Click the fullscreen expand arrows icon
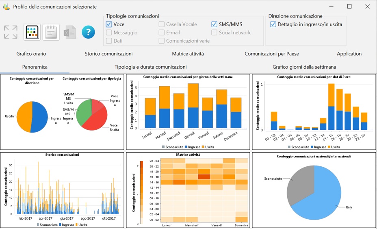Screen dimensions: 377x229 click(11, 32)
